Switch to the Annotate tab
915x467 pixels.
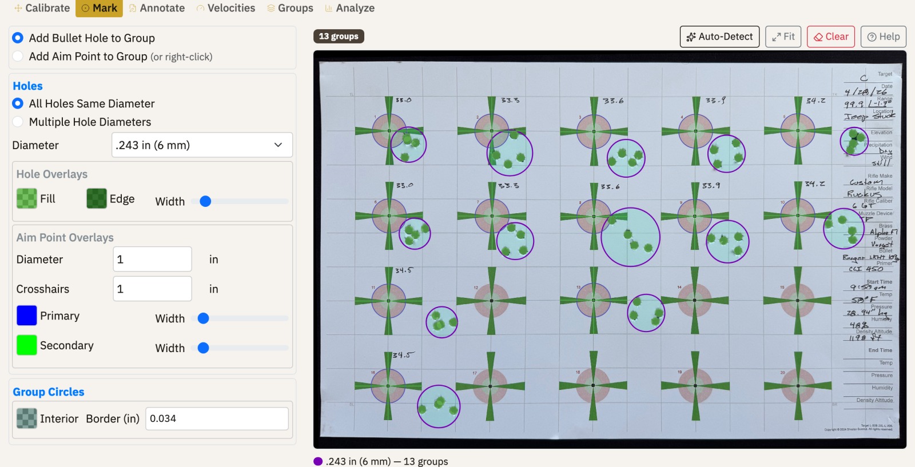[157, 8]
